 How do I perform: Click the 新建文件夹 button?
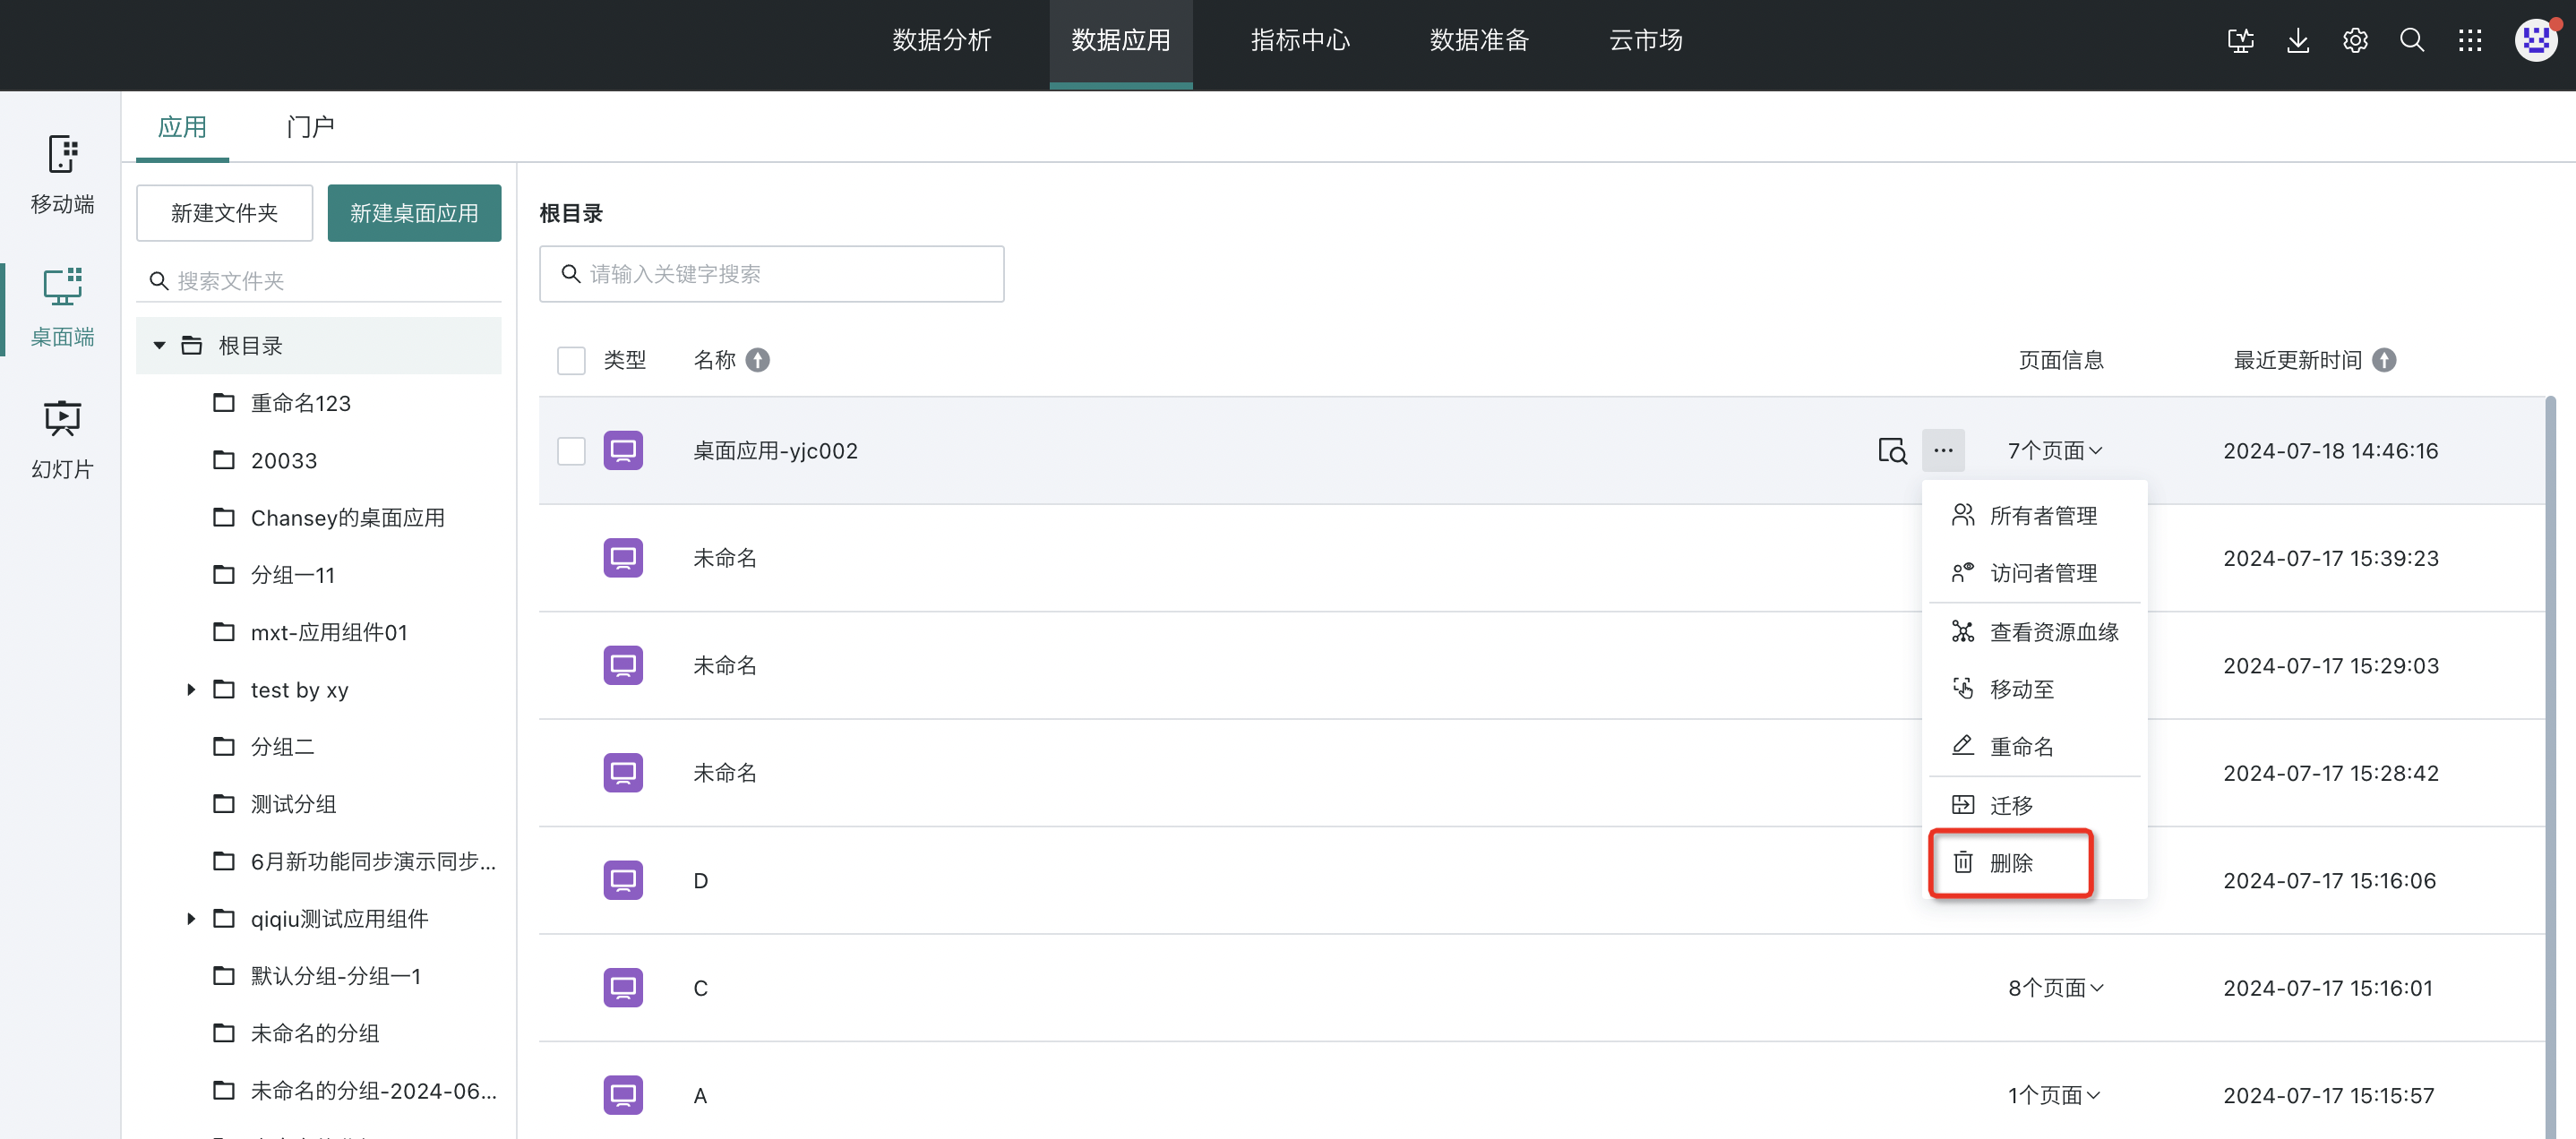point(224,213)
